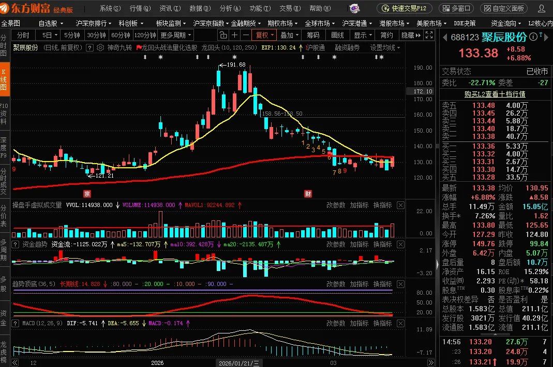The width and height of the screenshot is (553, 367).
Task: Open the 帮助(H) menu
Action: (x=320, y=8)
